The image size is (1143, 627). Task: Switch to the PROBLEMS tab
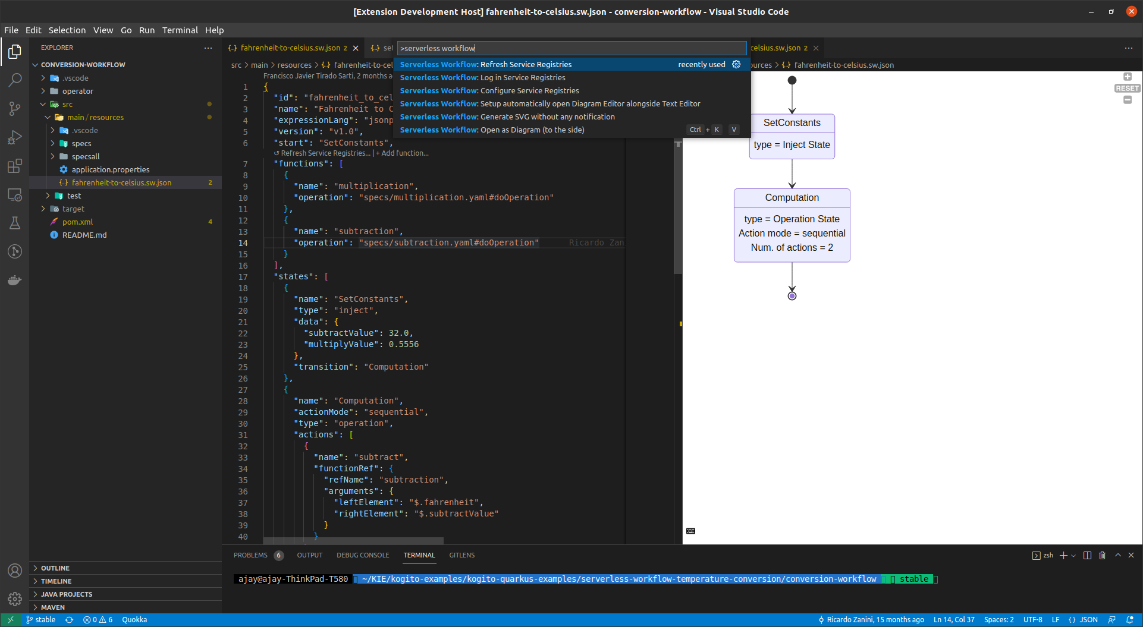tap(250, 555)
